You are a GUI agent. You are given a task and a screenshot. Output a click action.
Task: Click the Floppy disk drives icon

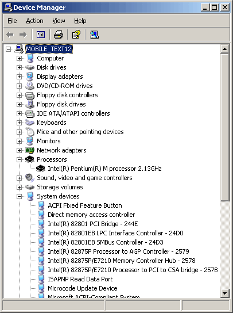click(x=30, y=104)
